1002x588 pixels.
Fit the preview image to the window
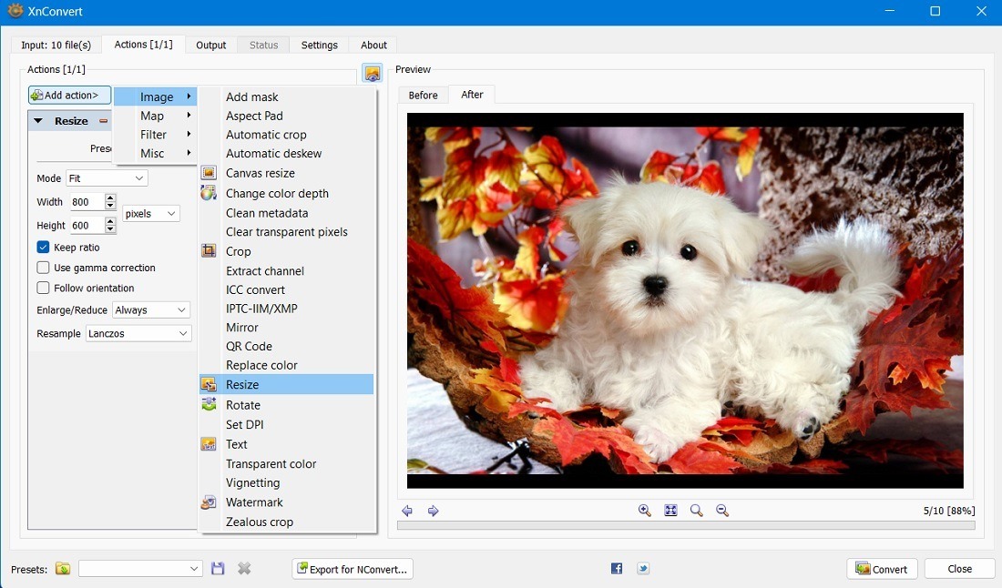point(670,511)
